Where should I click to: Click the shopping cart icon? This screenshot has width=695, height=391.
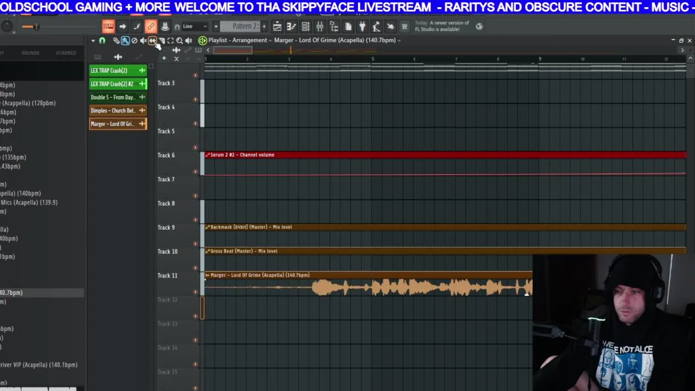coord(404,26)
